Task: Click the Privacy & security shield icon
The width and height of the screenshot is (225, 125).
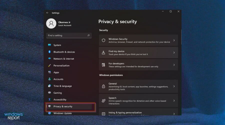Action: click(49, 106)
